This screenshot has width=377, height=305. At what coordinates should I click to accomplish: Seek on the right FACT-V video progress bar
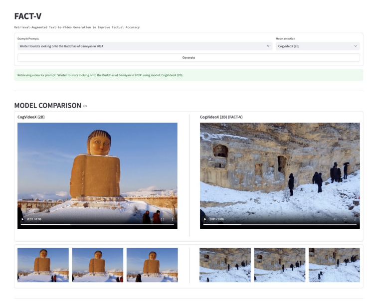tap(280, 225)
